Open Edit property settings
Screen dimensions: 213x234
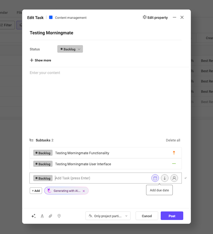[155, 17]
